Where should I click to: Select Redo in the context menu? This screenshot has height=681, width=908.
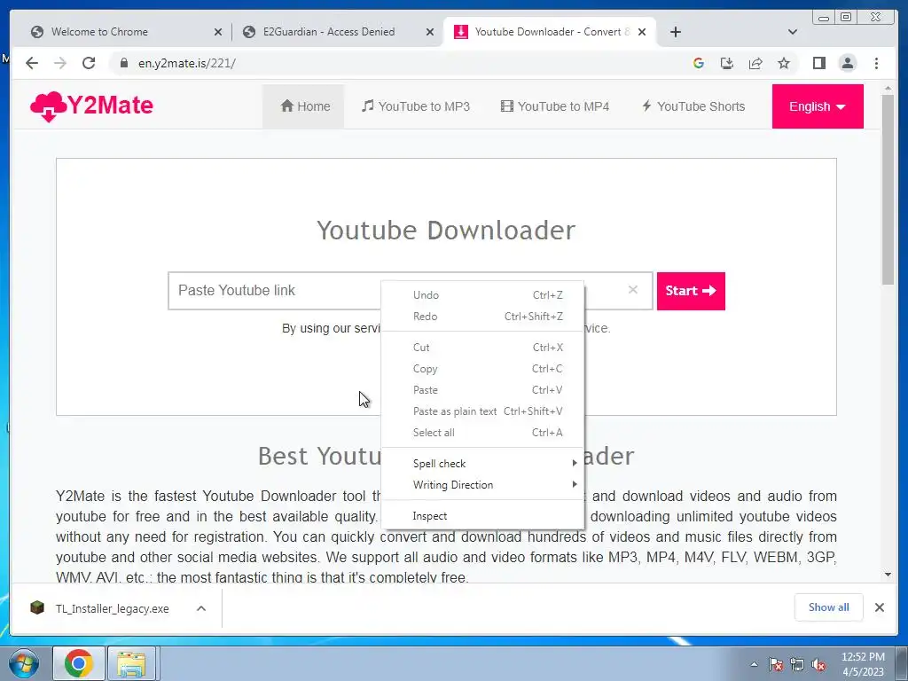point(483,317)
